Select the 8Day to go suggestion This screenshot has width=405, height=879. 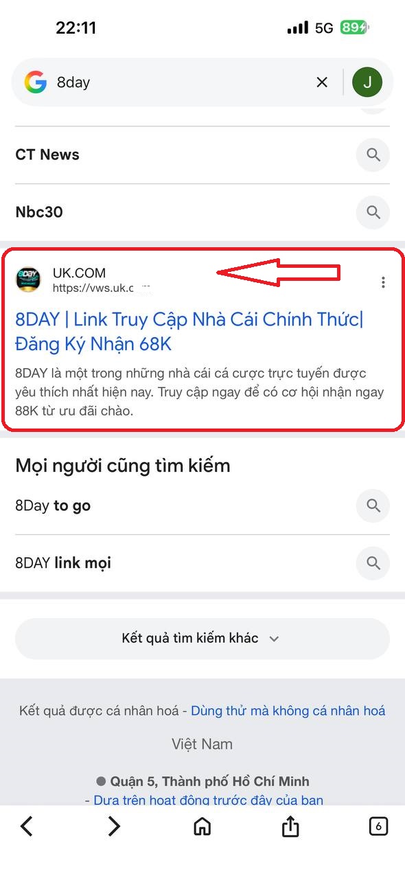(x=53, y=506)
